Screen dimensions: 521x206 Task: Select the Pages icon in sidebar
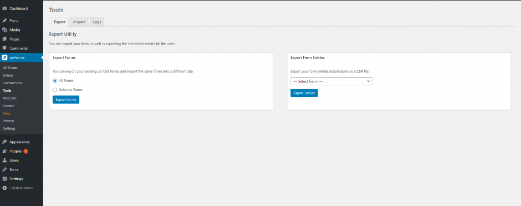pyautogui.click(x=5, y=39)
